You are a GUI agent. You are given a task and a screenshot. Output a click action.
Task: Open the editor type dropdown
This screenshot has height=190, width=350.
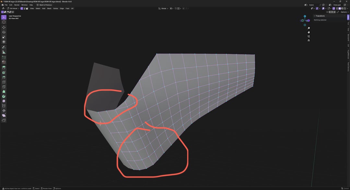pos(3,8)
